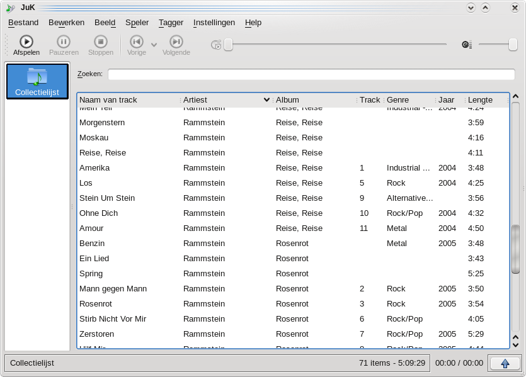Skip forward with the Volgende button
Viewport: 526px width, 377px height.
click(176, 42)
